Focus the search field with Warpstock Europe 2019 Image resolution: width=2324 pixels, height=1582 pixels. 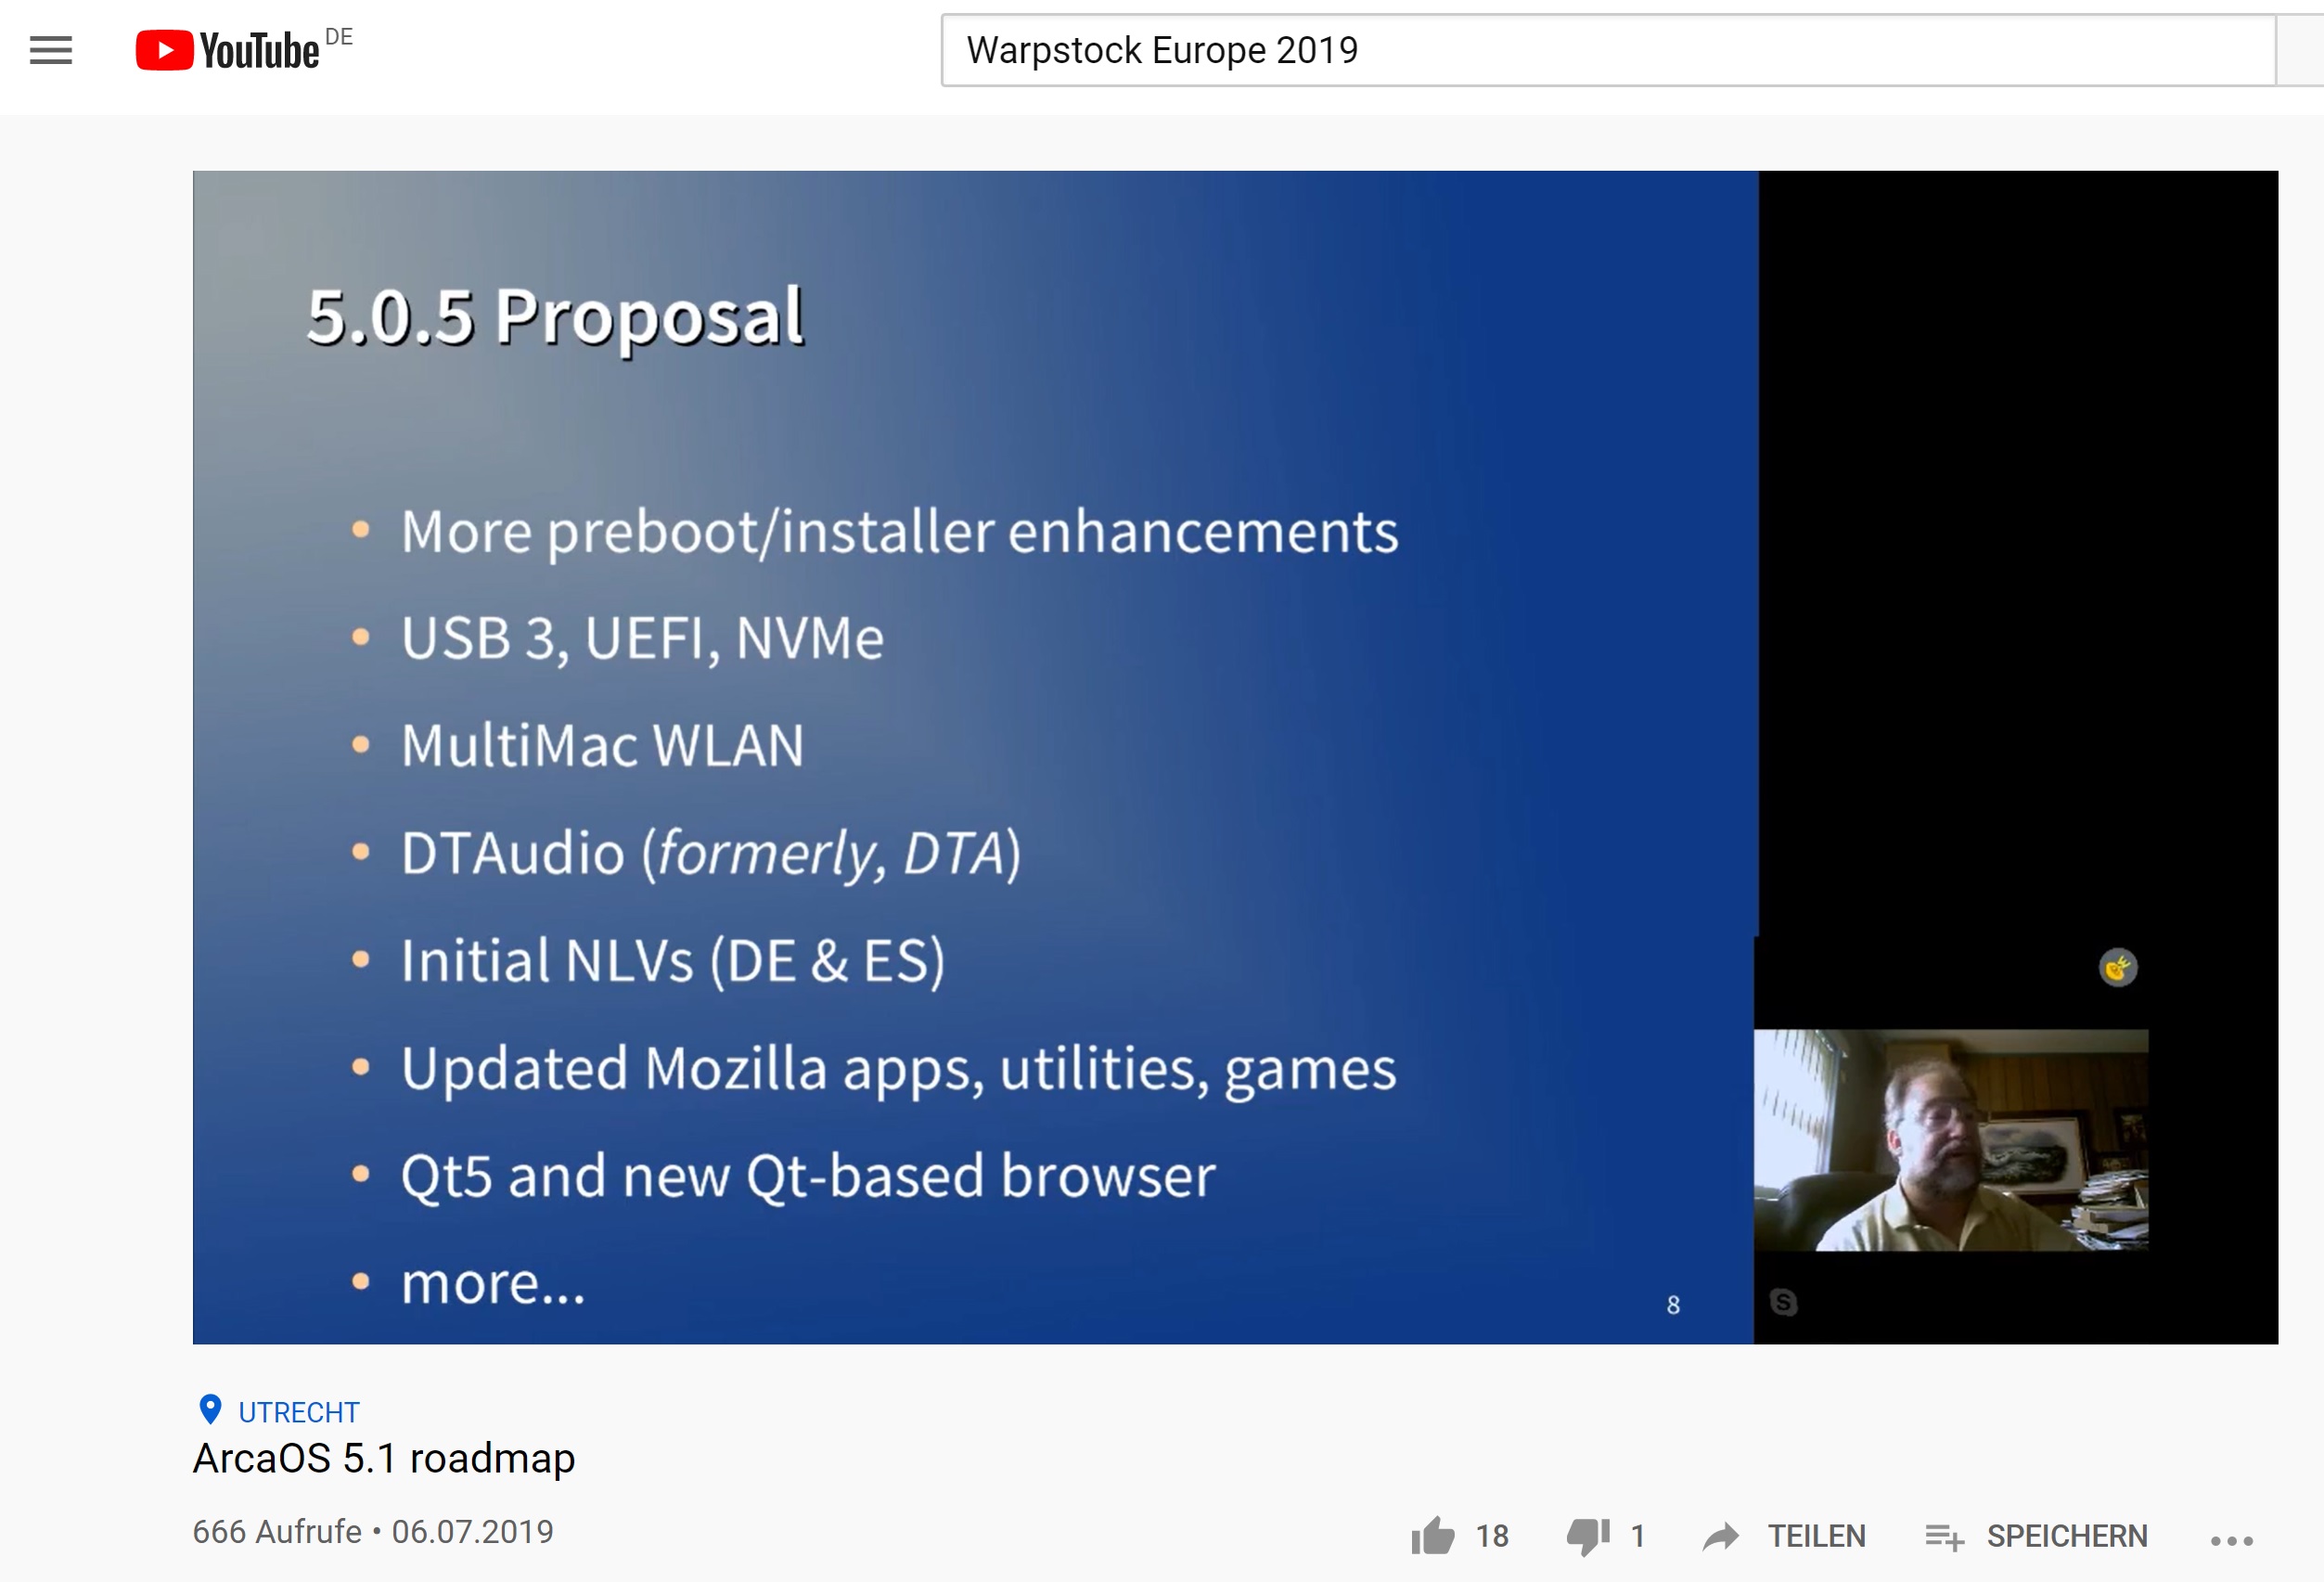point(1608,50)
